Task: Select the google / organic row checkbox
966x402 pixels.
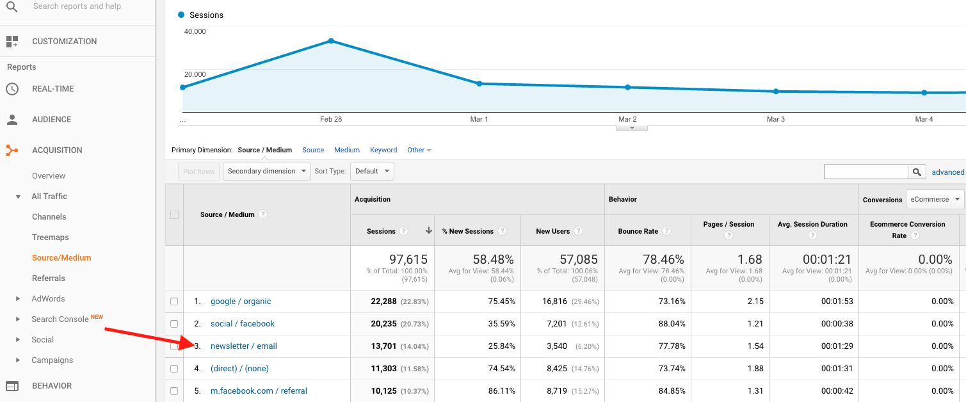Action: click(173, 301)
